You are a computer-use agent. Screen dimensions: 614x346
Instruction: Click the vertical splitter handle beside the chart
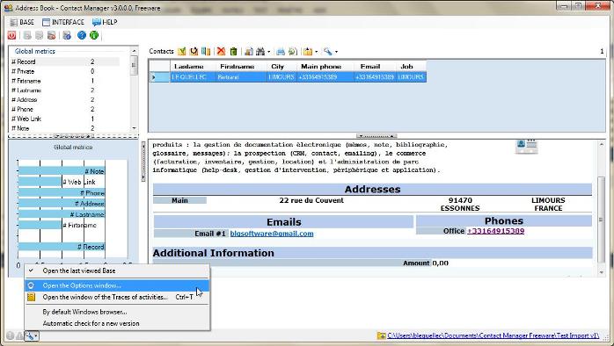tap(143, 162)
